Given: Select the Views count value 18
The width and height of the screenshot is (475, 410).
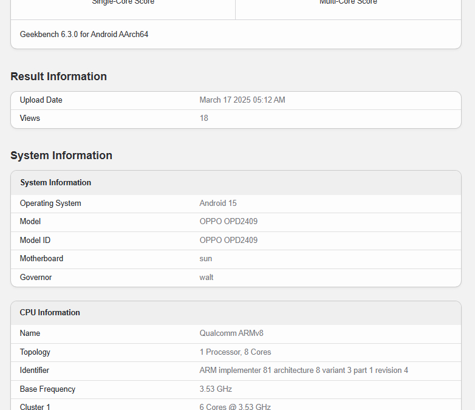Looking at the screenshot, I should coord(203,118).
